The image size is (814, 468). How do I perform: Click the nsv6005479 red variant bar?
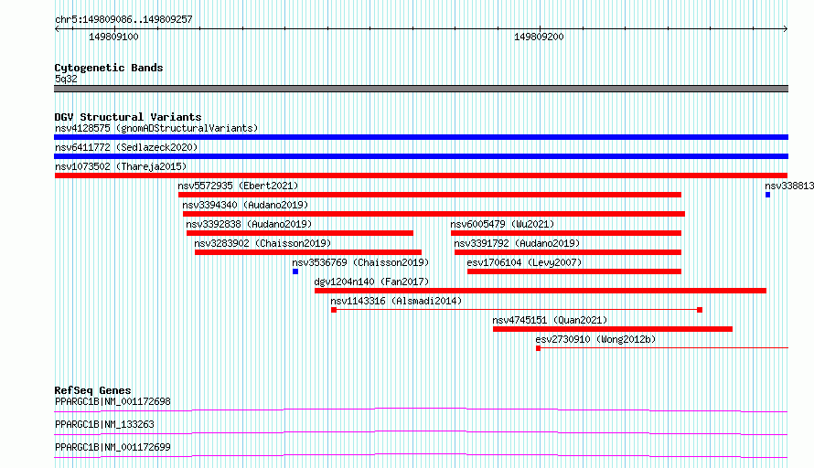coord(566,233)
